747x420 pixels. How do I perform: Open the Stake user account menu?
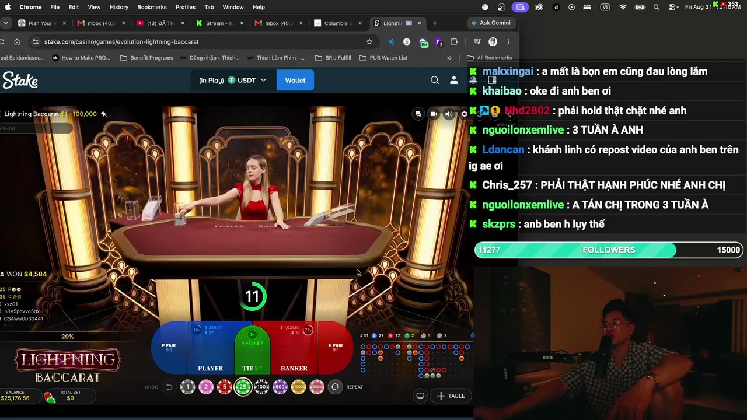(454, 80)
